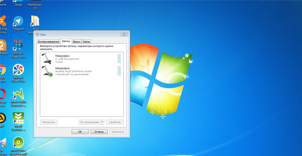Viewport: 302px width, 156px height.
Task: Open the Связь tab
Action: pos(86,41)
